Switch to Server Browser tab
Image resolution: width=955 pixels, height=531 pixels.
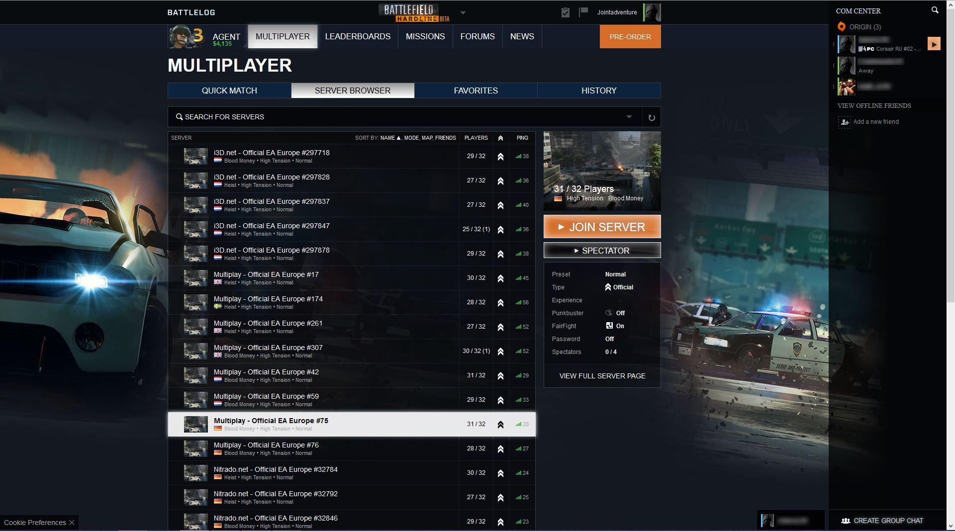(353, 90)
